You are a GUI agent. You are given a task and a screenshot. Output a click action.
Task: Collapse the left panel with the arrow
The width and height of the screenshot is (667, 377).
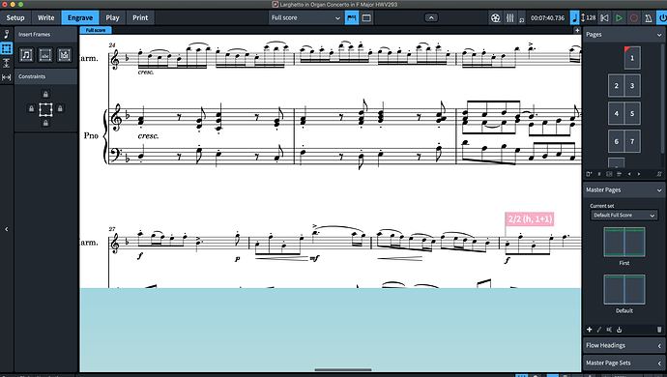[7, 229]
